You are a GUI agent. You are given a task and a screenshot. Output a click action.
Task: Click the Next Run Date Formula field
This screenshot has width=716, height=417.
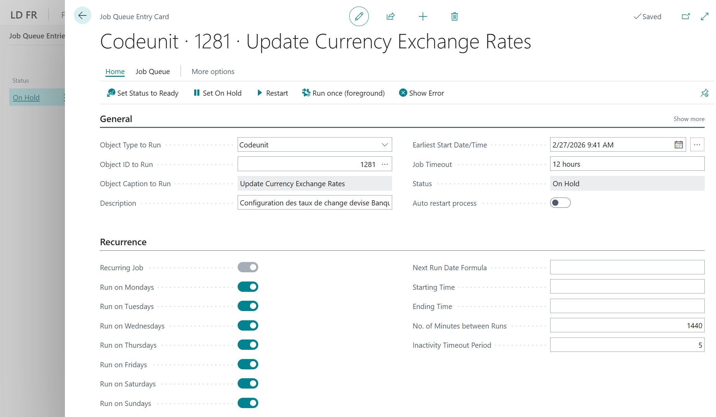[627, 267]
